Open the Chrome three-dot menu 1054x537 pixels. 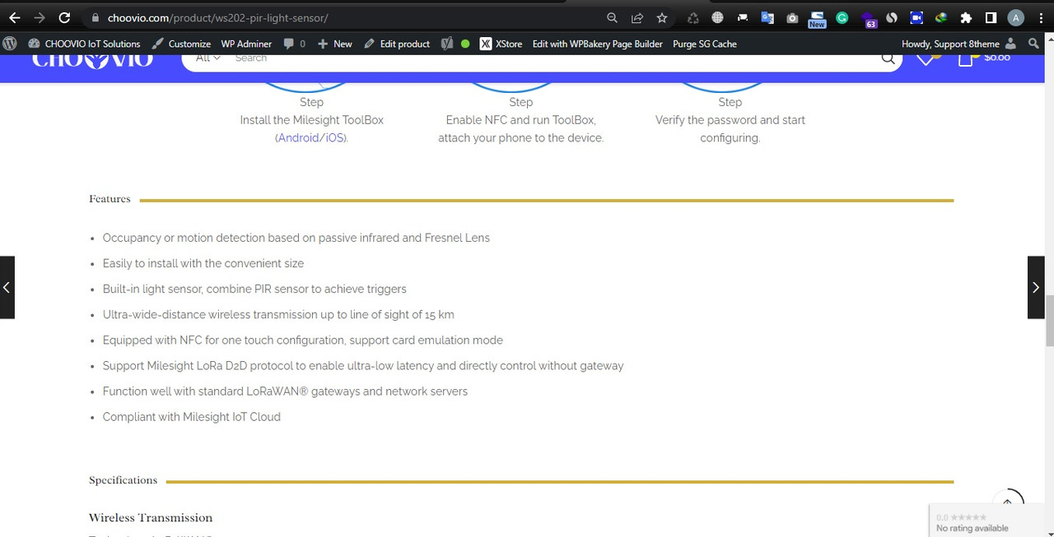(x=1039, y=17)
